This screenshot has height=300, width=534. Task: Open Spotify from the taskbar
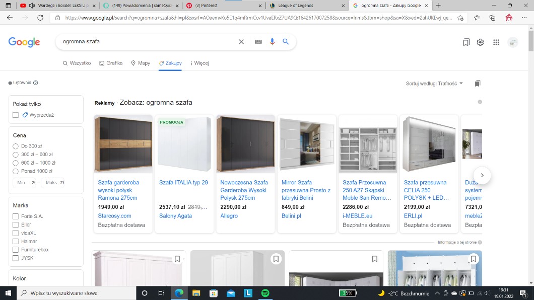[265, 293]
